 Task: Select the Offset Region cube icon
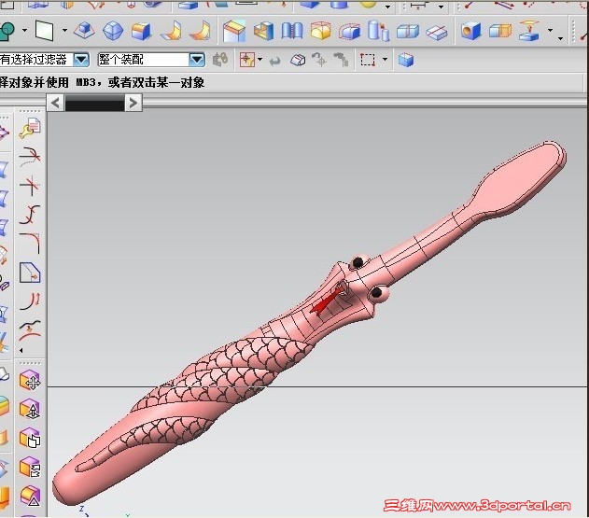tap(30, 438)
